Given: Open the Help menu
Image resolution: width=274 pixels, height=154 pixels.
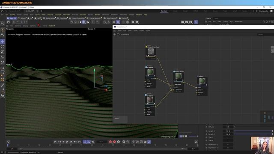Looking at the screenshot, I should 146,15.
